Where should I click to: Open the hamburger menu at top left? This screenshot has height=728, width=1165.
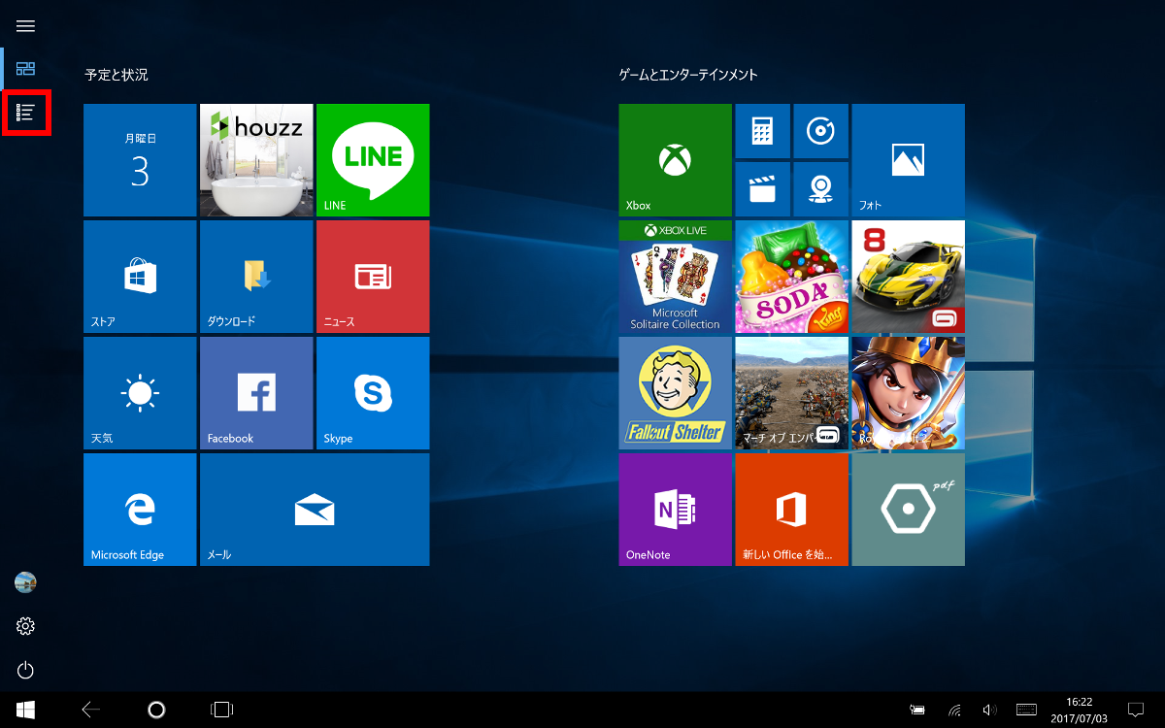[26, 26]
